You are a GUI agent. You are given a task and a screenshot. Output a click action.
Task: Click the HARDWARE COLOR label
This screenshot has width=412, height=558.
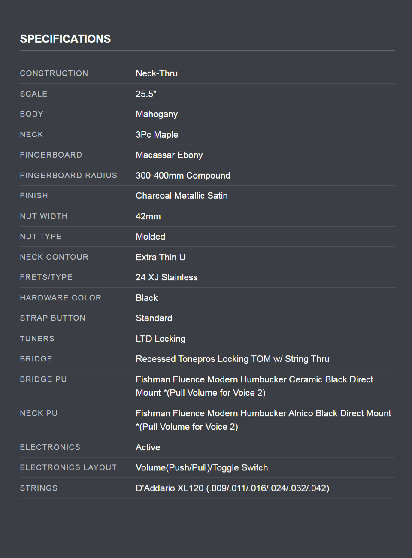(x=61, y=298)
